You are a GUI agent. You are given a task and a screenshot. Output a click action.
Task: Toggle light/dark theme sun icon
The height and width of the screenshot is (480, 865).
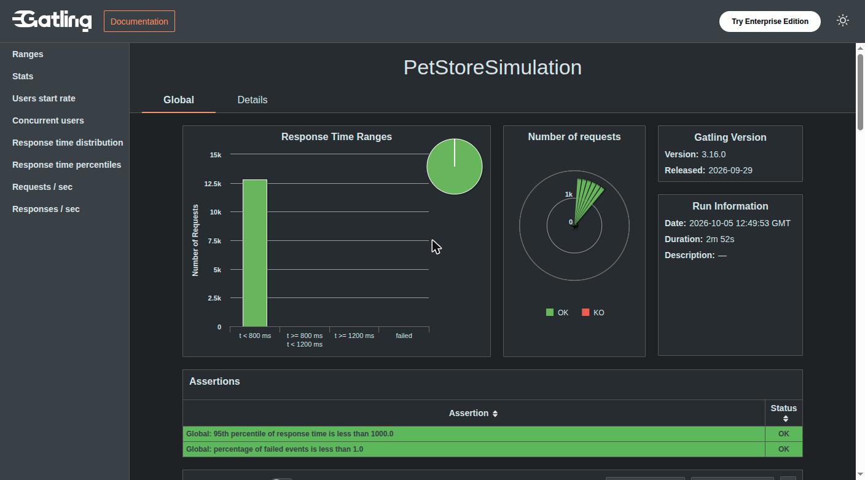click(843, 21)
